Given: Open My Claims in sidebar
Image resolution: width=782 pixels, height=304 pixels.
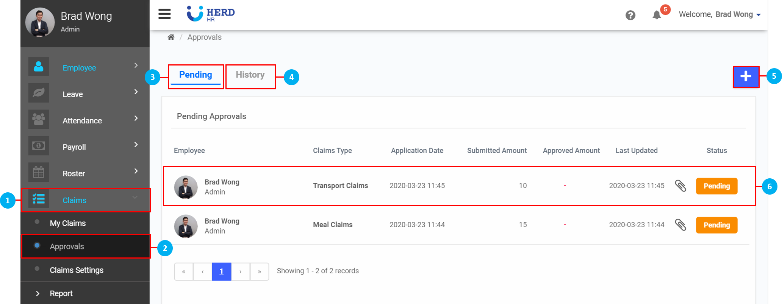Looking at the screenshot, I should coord(68,223).
